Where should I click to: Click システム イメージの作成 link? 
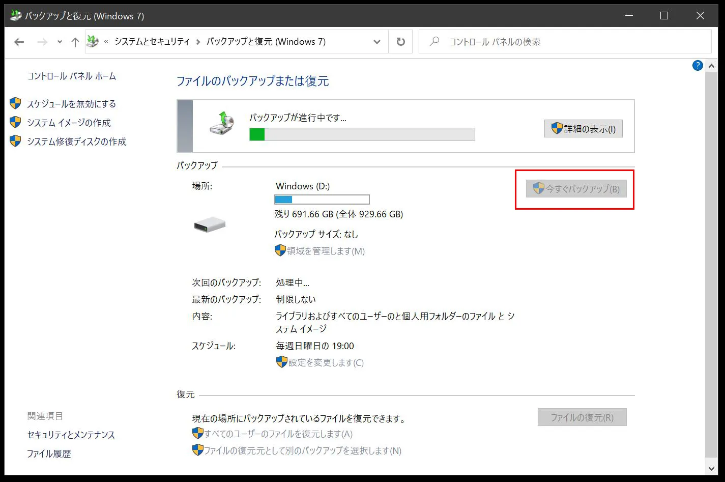click(x=69, y=123)
